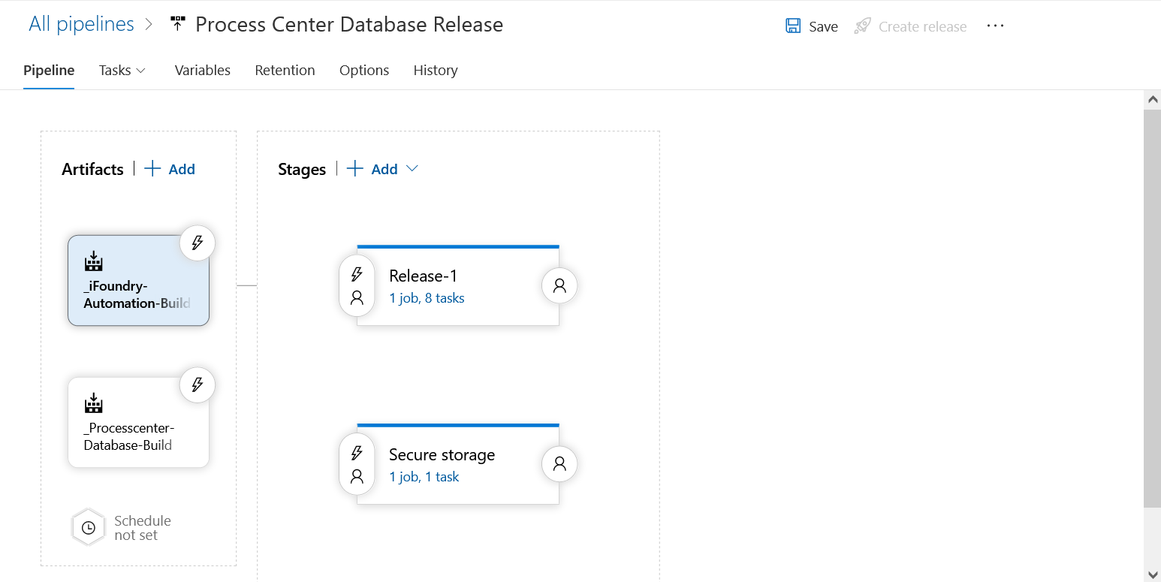Viewport: 1161px width, 582px height.
Task: Open post-deployment conditions for Secure storage stage
Action: (559, 464)
